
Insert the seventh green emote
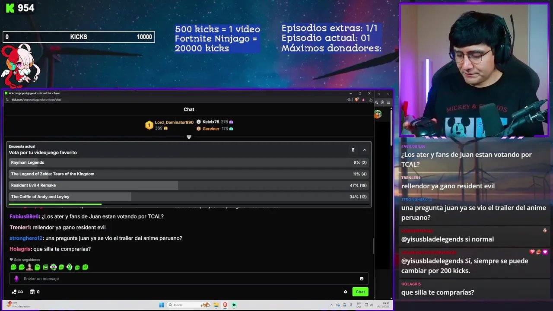pyautogui.click(x=61, y=267)
